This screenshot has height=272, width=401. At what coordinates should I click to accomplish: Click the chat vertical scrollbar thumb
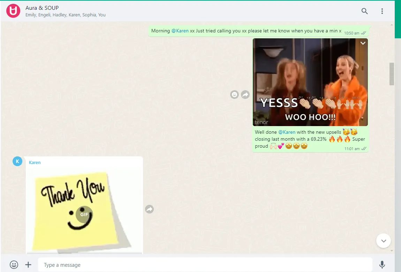point(392,74)
